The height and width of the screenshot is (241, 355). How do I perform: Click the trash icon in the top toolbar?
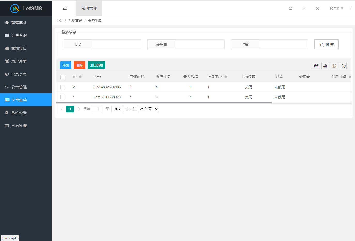304,8
